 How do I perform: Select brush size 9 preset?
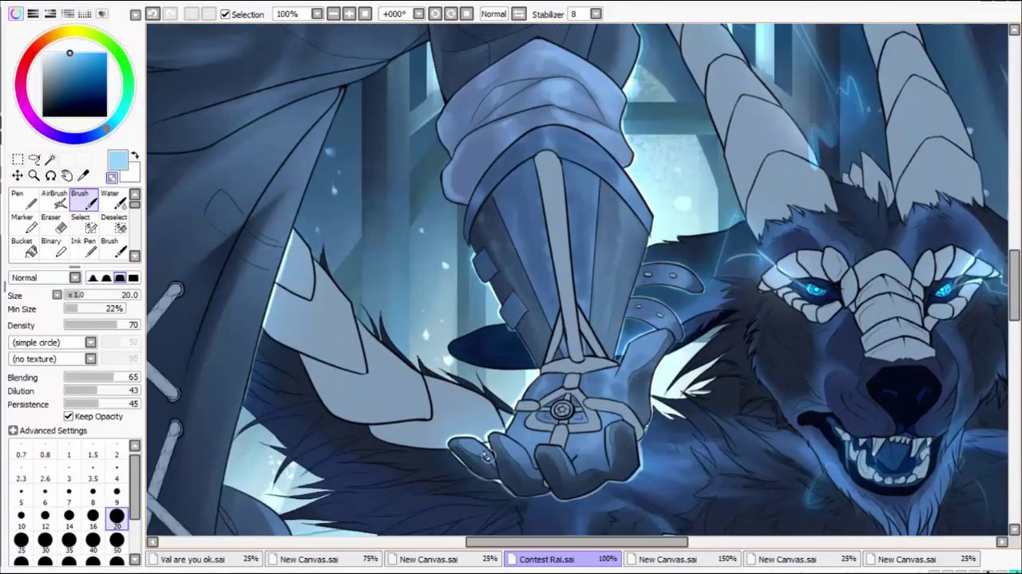pos(117,495)
